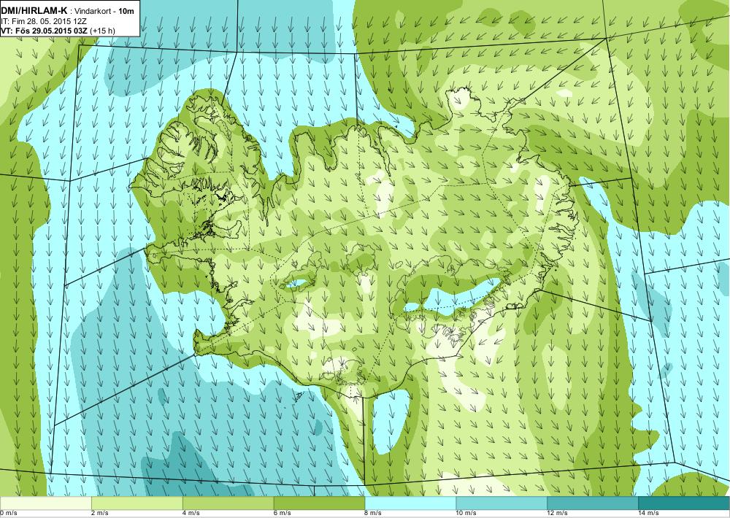Viewport: 730px width, 518px height.
Task: Click the legend swatch between 12 and 14 m/s
Action: pos(593,503)
